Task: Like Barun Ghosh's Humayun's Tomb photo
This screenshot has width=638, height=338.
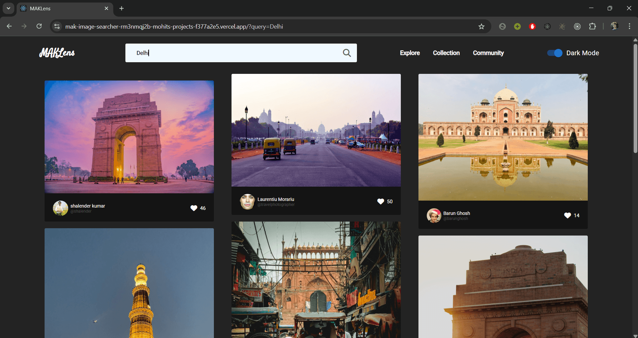Action: pos(567,215)
